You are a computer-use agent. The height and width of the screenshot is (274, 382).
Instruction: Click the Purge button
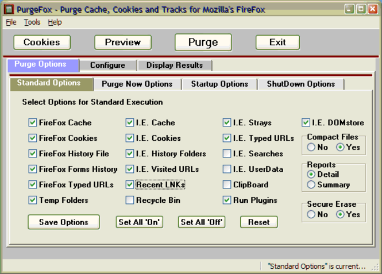coord(203,43)
